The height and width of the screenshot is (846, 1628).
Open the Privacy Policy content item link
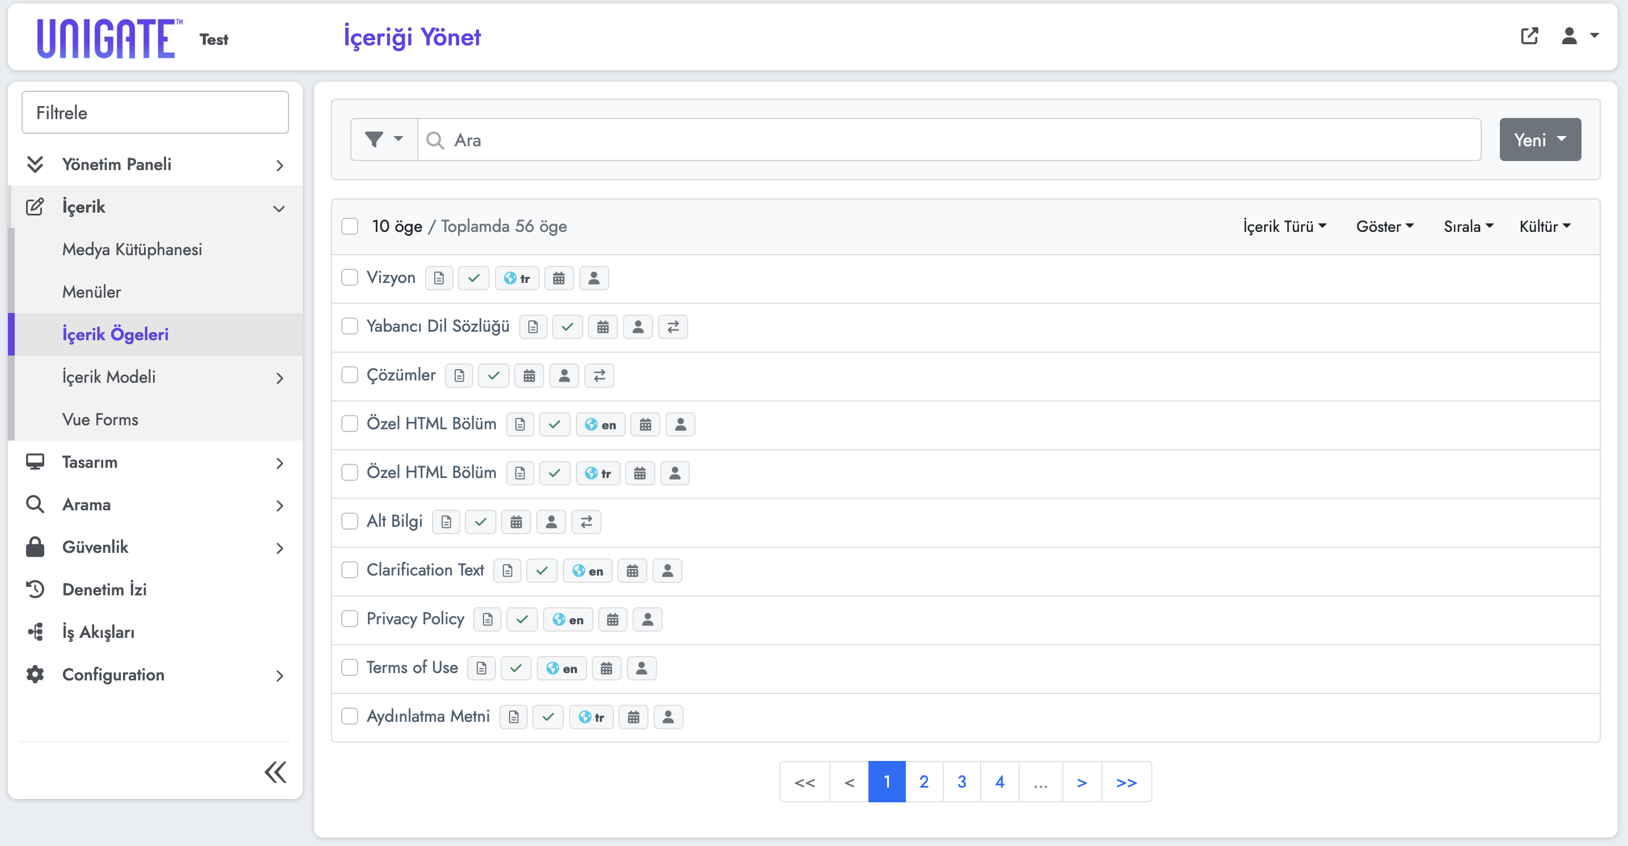[x=415, y=619]
